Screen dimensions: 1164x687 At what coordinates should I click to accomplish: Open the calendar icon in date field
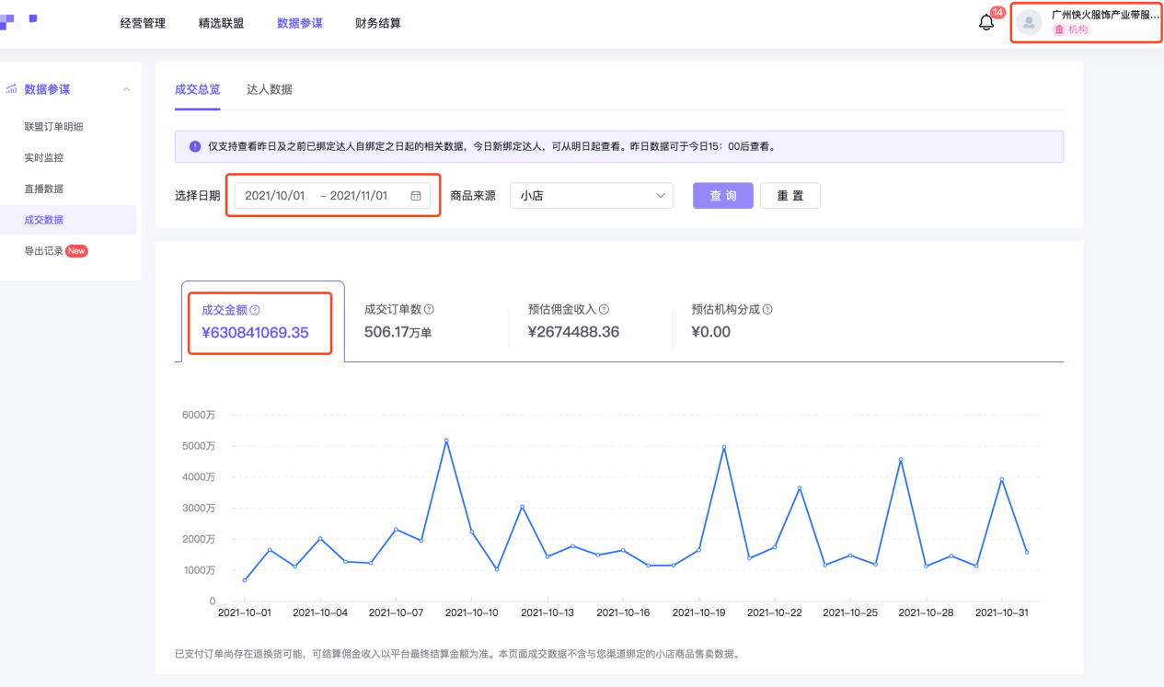click(416, 196)
